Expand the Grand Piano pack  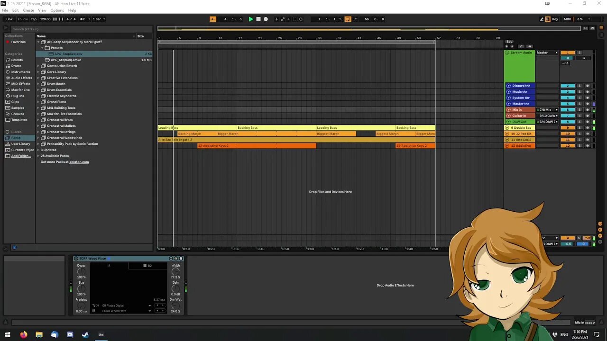(x=38, y=102)
